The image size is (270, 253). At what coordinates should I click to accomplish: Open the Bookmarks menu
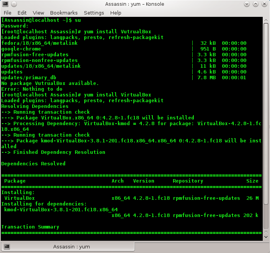tap(64, 13)
